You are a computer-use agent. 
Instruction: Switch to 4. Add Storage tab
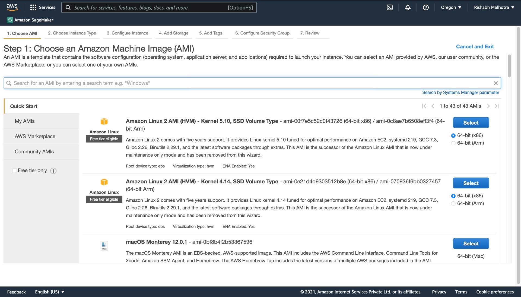click(x=174, y=33)
